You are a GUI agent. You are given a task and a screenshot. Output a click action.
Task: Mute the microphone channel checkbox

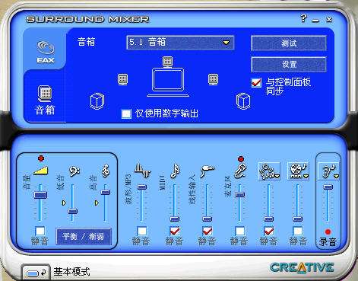point(239,232)
